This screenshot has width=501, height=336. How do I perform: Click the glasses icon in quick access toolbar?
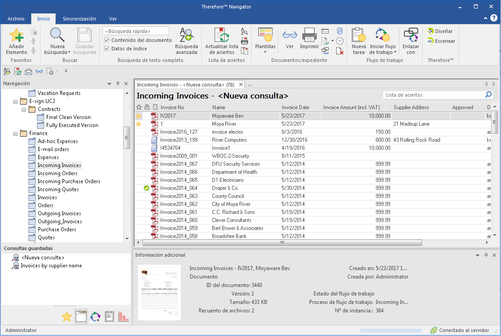click(39, 71)
